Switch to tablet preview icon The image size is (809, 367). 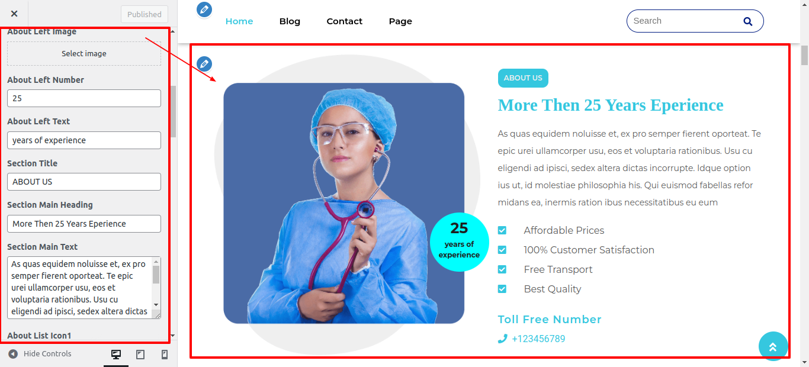point(140,355)
